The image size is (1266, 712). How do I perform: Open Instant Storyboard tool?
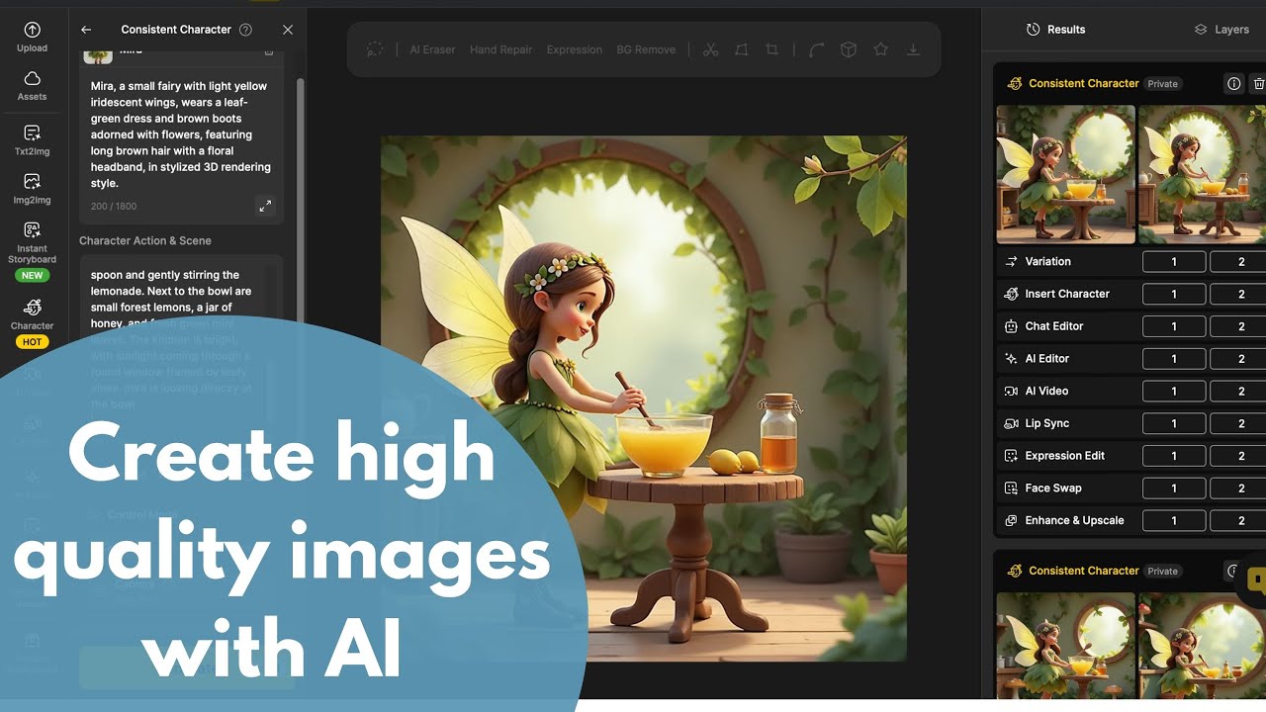point(32,251)
